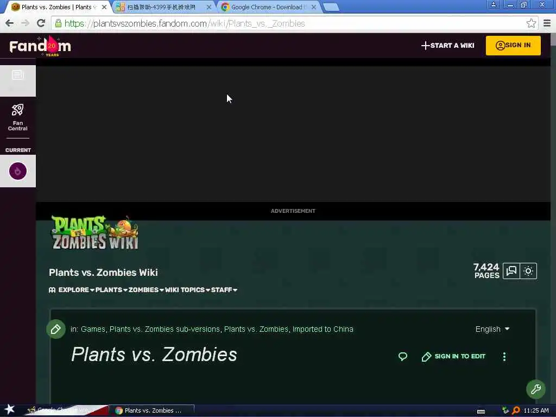The height and width of the screenshot is (417, 556).
Task: Bookmark this page using the star icon
Action: tap(531, 23)
